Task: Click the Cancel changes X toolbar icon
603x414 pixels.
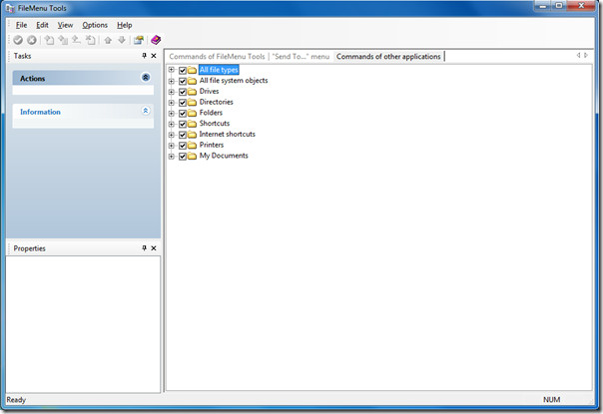Action: click(32, 40)
